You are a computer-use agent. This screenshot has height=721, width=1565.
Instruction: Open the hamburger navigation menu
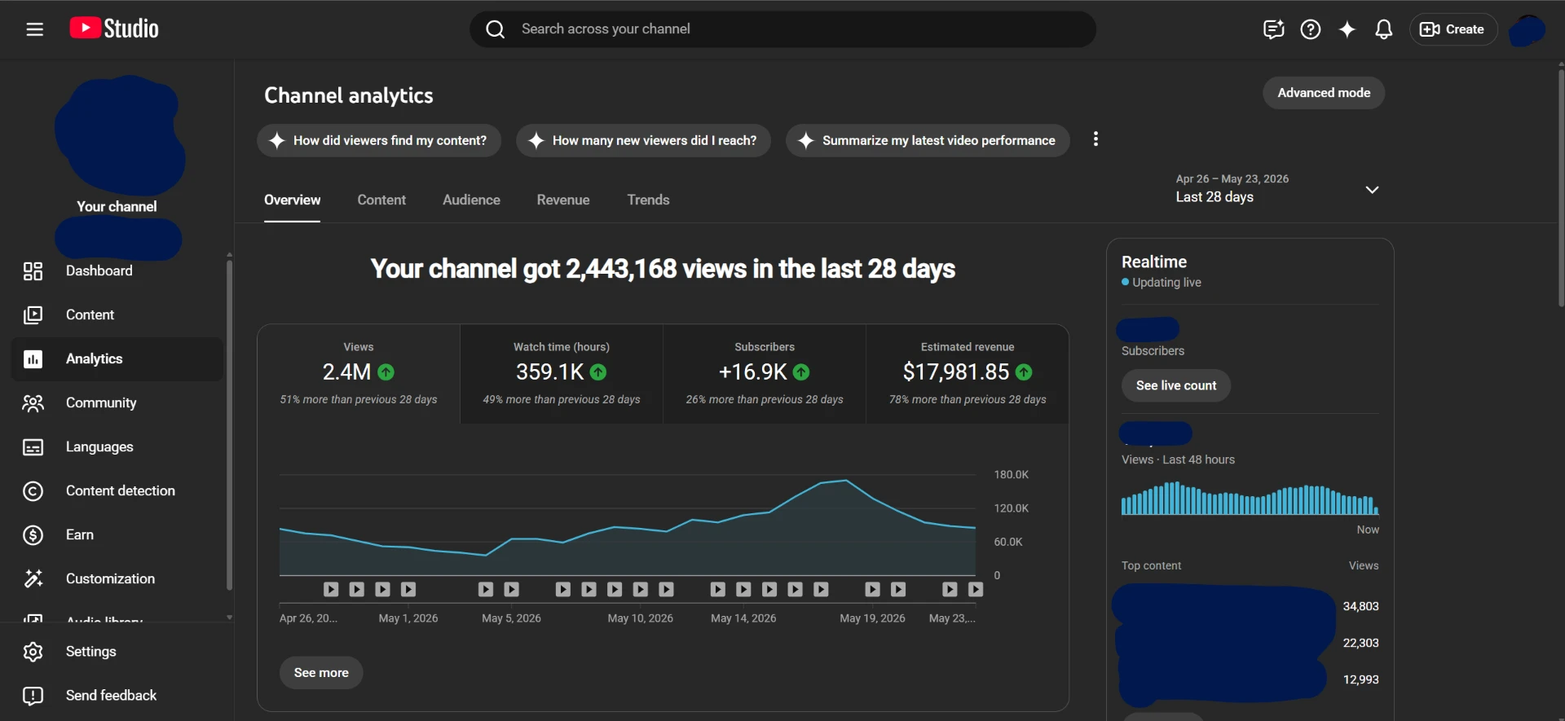[x=34, y=29]
